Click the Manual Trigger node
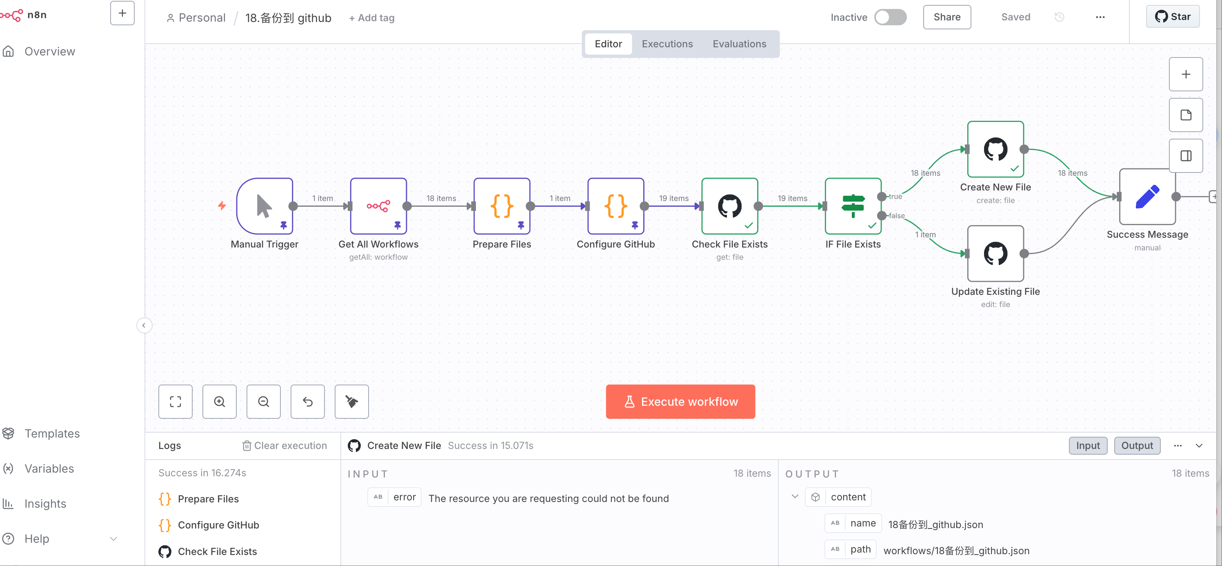This screenshot has width=1222, height=566. pos(264,206)
